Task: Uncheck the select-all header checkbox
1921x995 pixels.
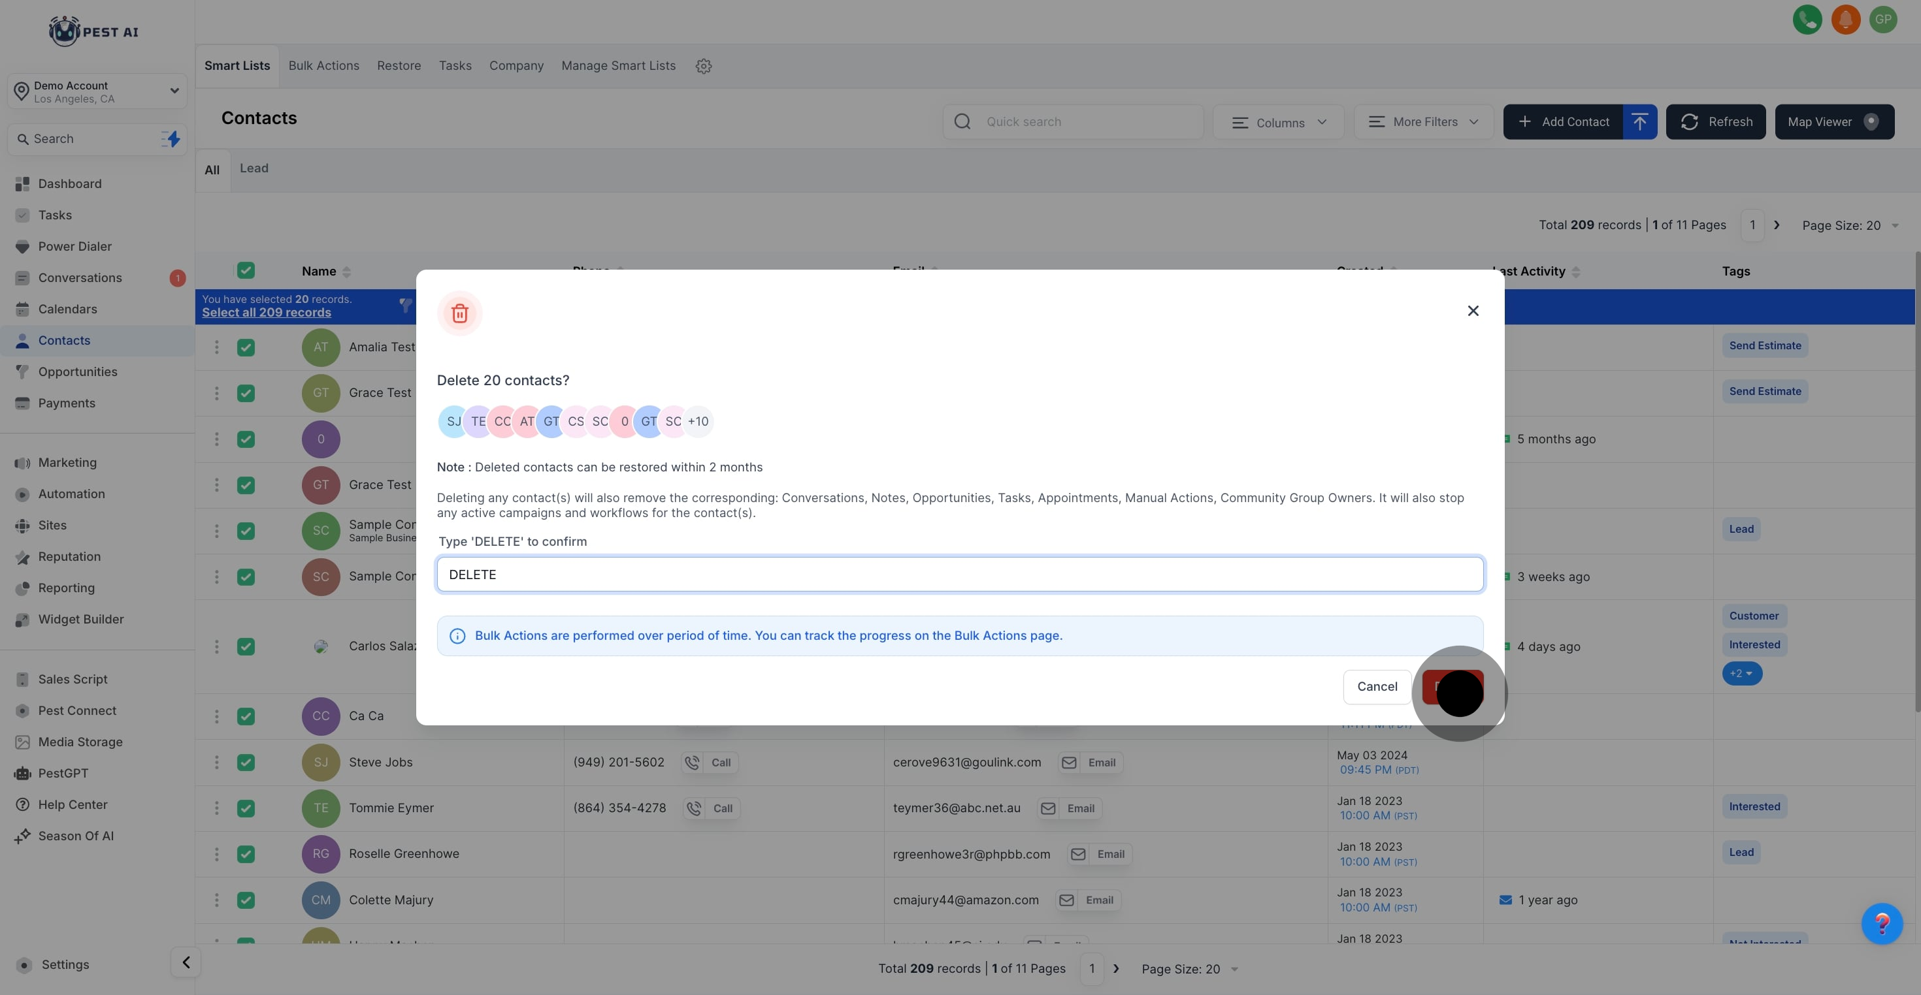Action: [245, 270]
